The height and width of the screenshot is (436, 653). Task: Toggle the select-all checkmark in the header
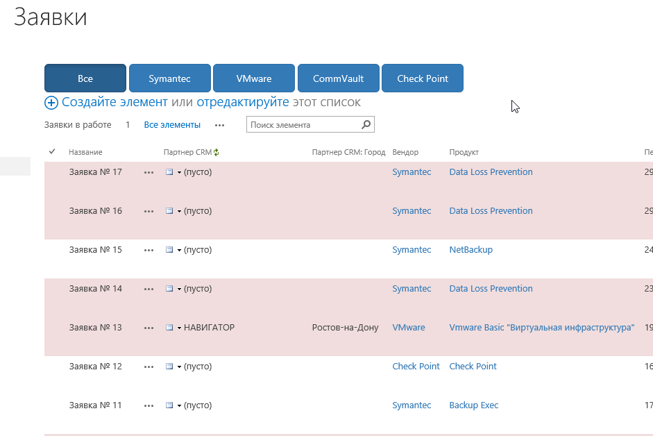pyautogui.click(x=52, y=151)
